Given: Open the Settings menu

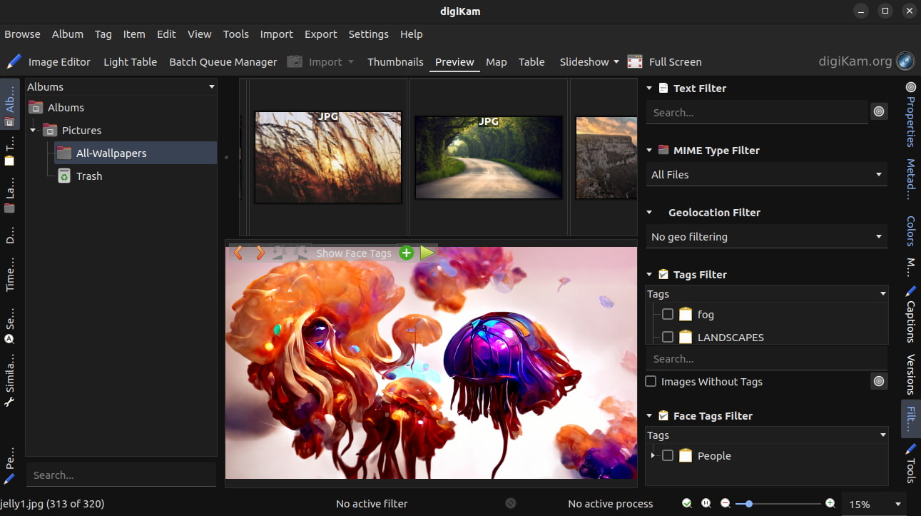Looking at the screenshot, I should (x=369, y=34).
